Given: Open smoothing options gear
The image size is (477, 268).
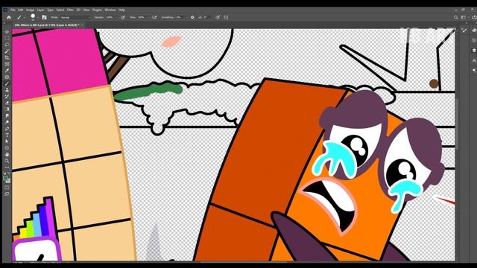Looking at the screenshot, I should [x=192, y=17].
